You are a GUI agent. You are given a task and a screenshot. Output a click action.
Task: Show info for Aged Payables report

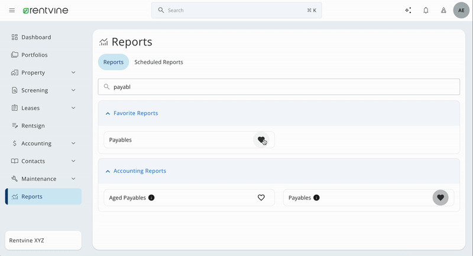point(151,198)
